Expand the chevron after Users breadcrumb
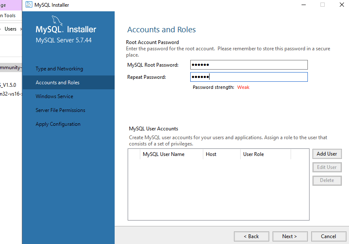 click(x=20, y=29)
